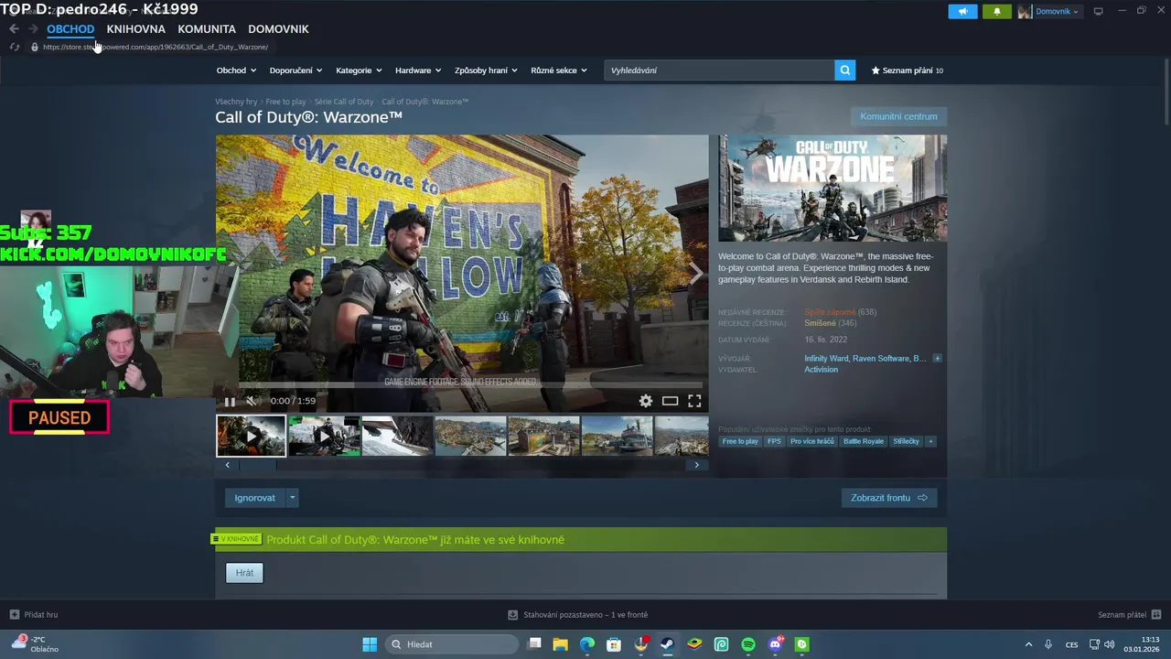Focus the Vyhledávání search field
1171x659 pixels.
pos(719,70)
